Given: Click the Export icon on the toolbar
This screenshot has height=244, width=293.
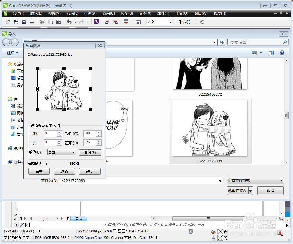Looking at the screenshot, I should coord(116,22).
